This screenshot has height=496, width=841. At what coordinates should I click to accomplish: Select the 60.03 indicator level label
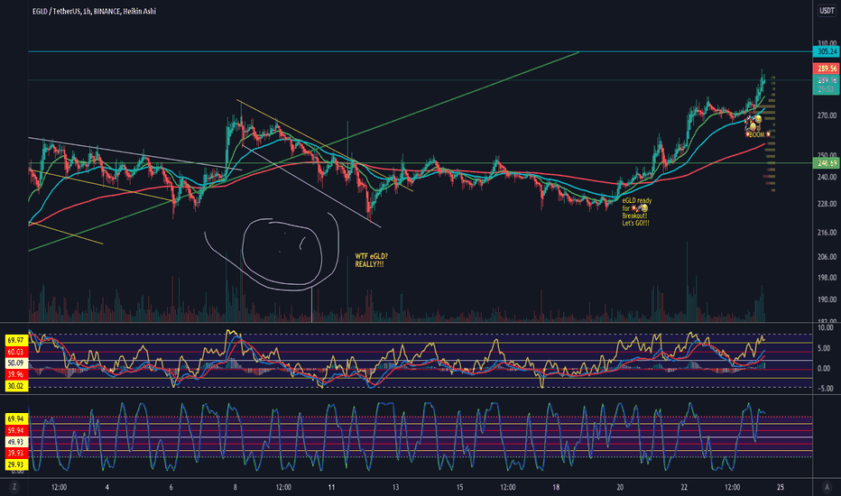(x=16, y=352)
